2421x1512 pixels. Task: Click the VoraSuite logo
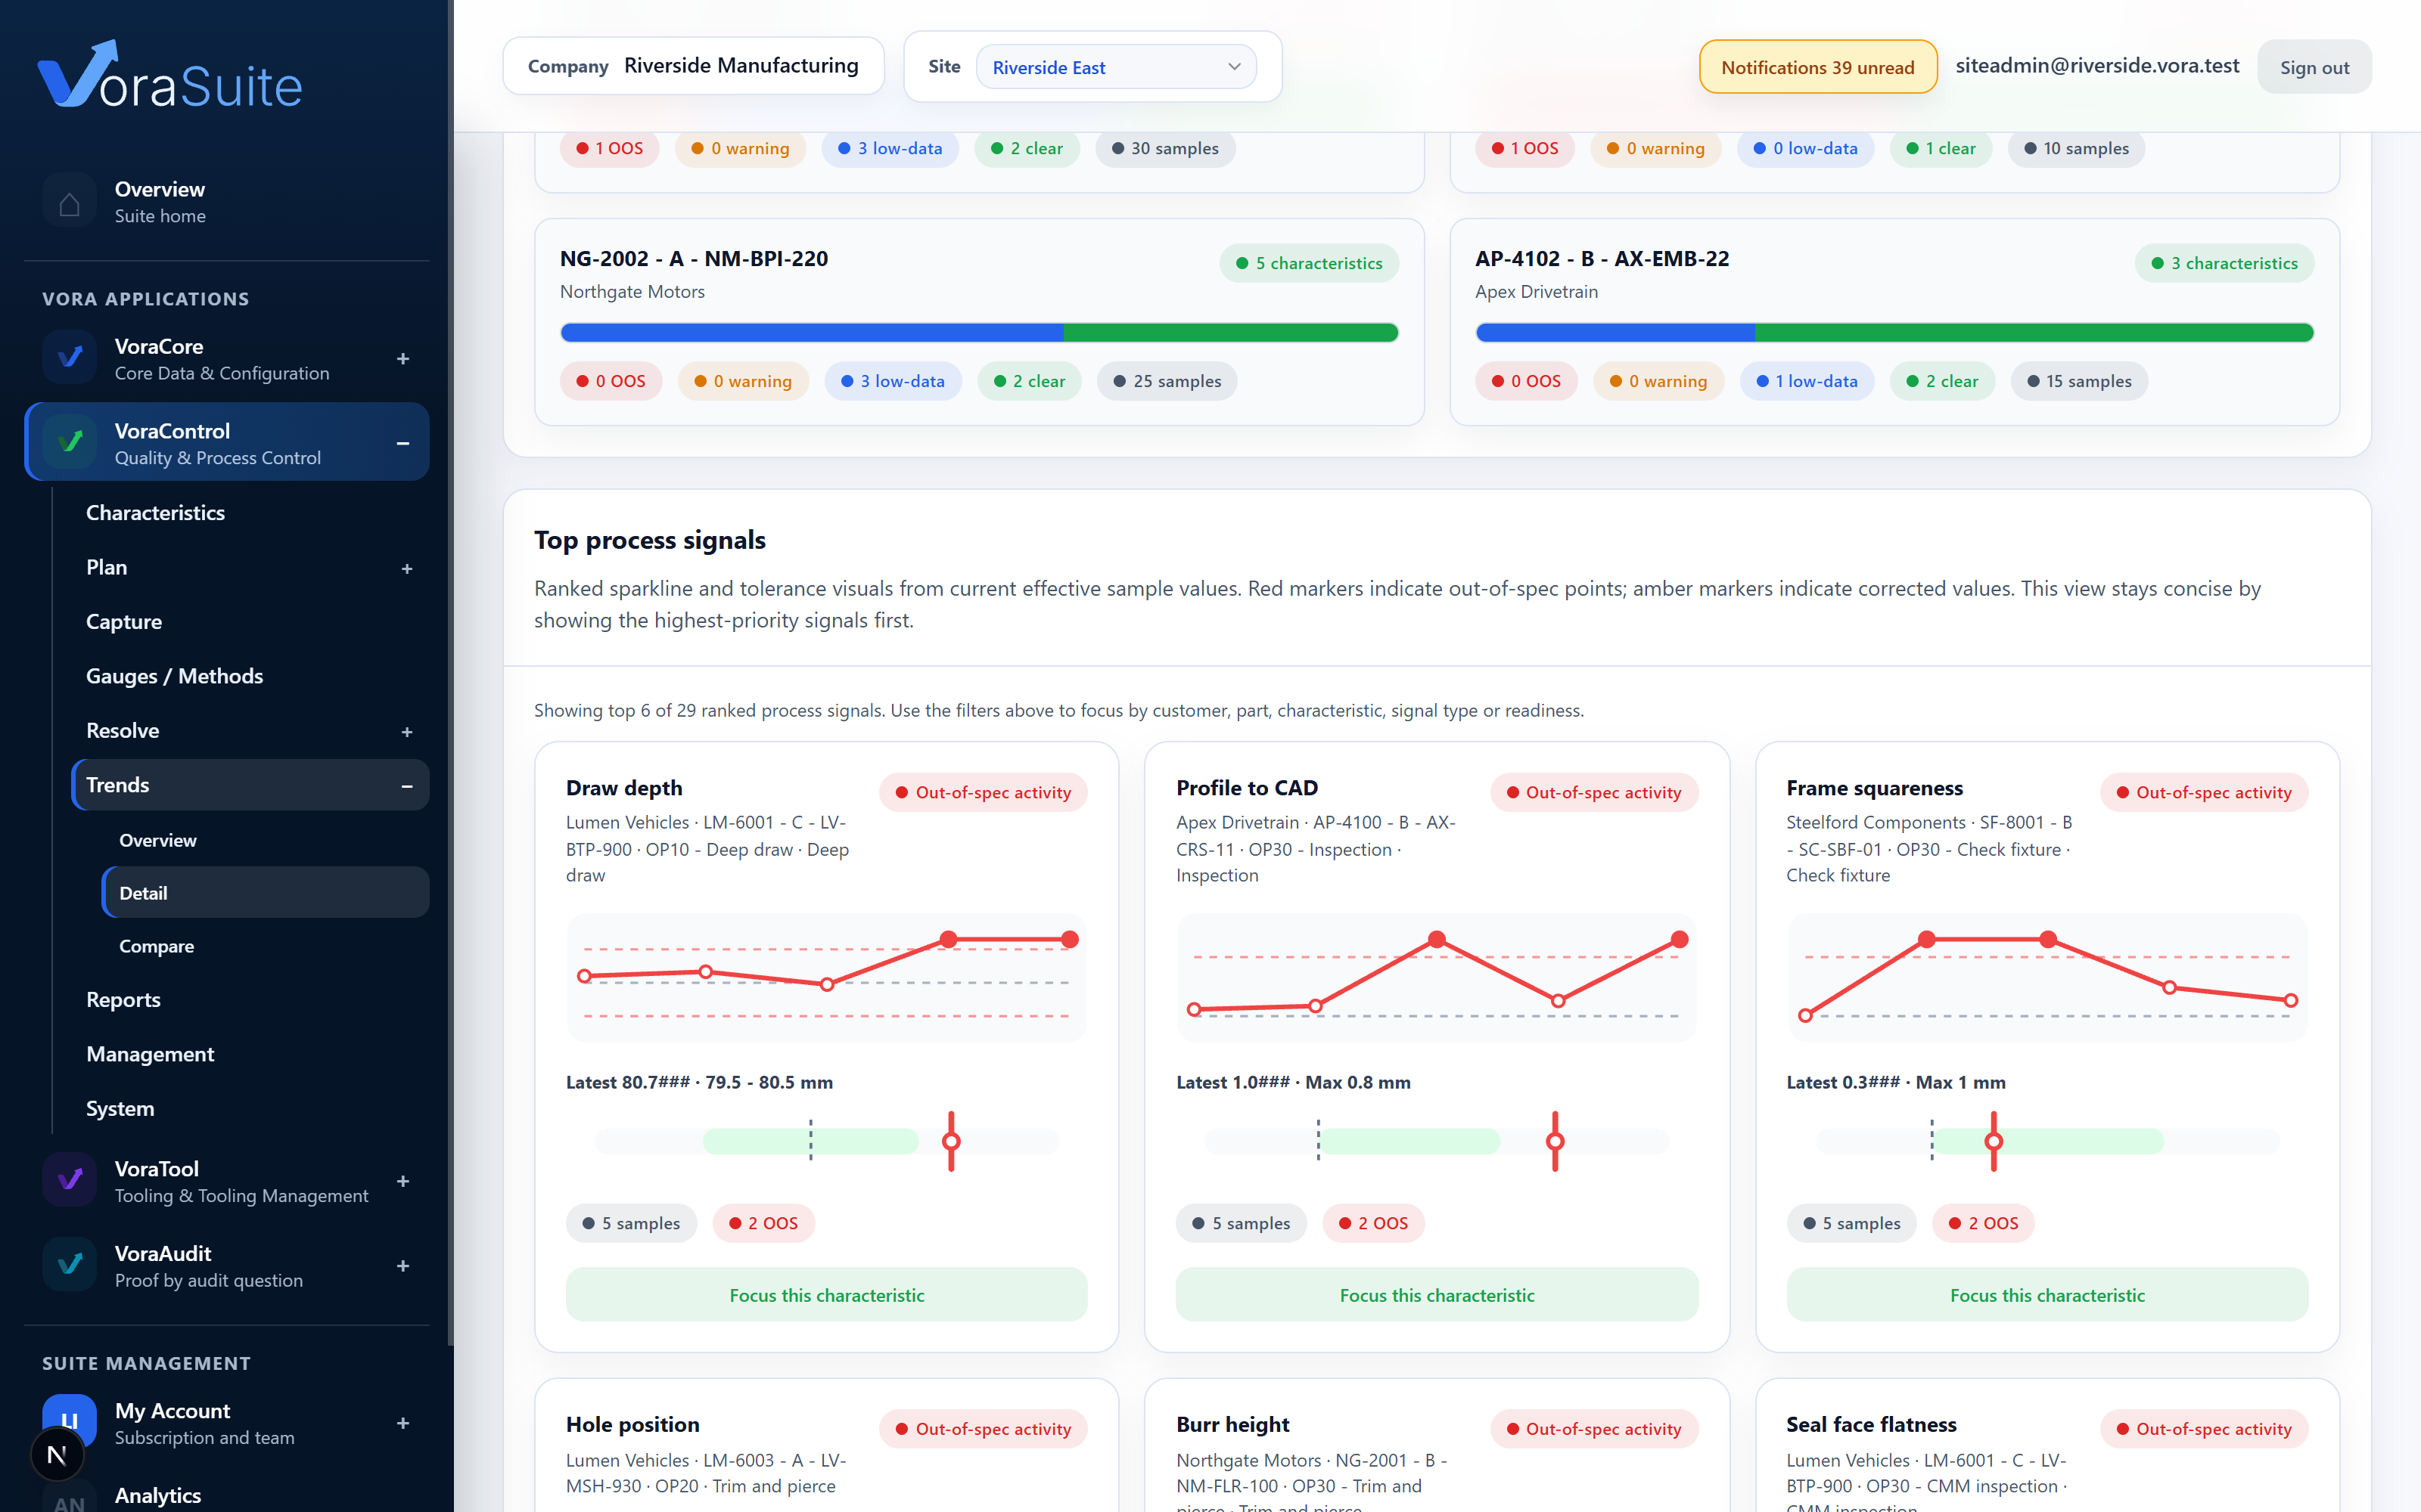point(170,75)
